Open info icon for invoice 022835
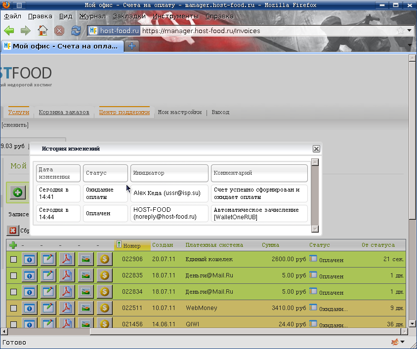 [30, 275]
